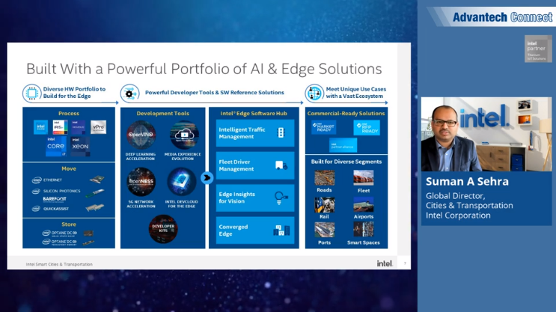Click the 'Intel Edge Software Hub' heading
This screenshot has height=312, width=556.
pyautogui.click(x=254, y=114)
